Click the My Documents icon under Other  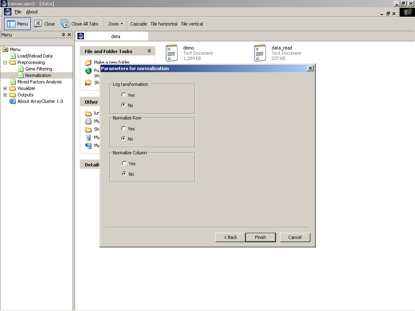(x=88, y=121)
